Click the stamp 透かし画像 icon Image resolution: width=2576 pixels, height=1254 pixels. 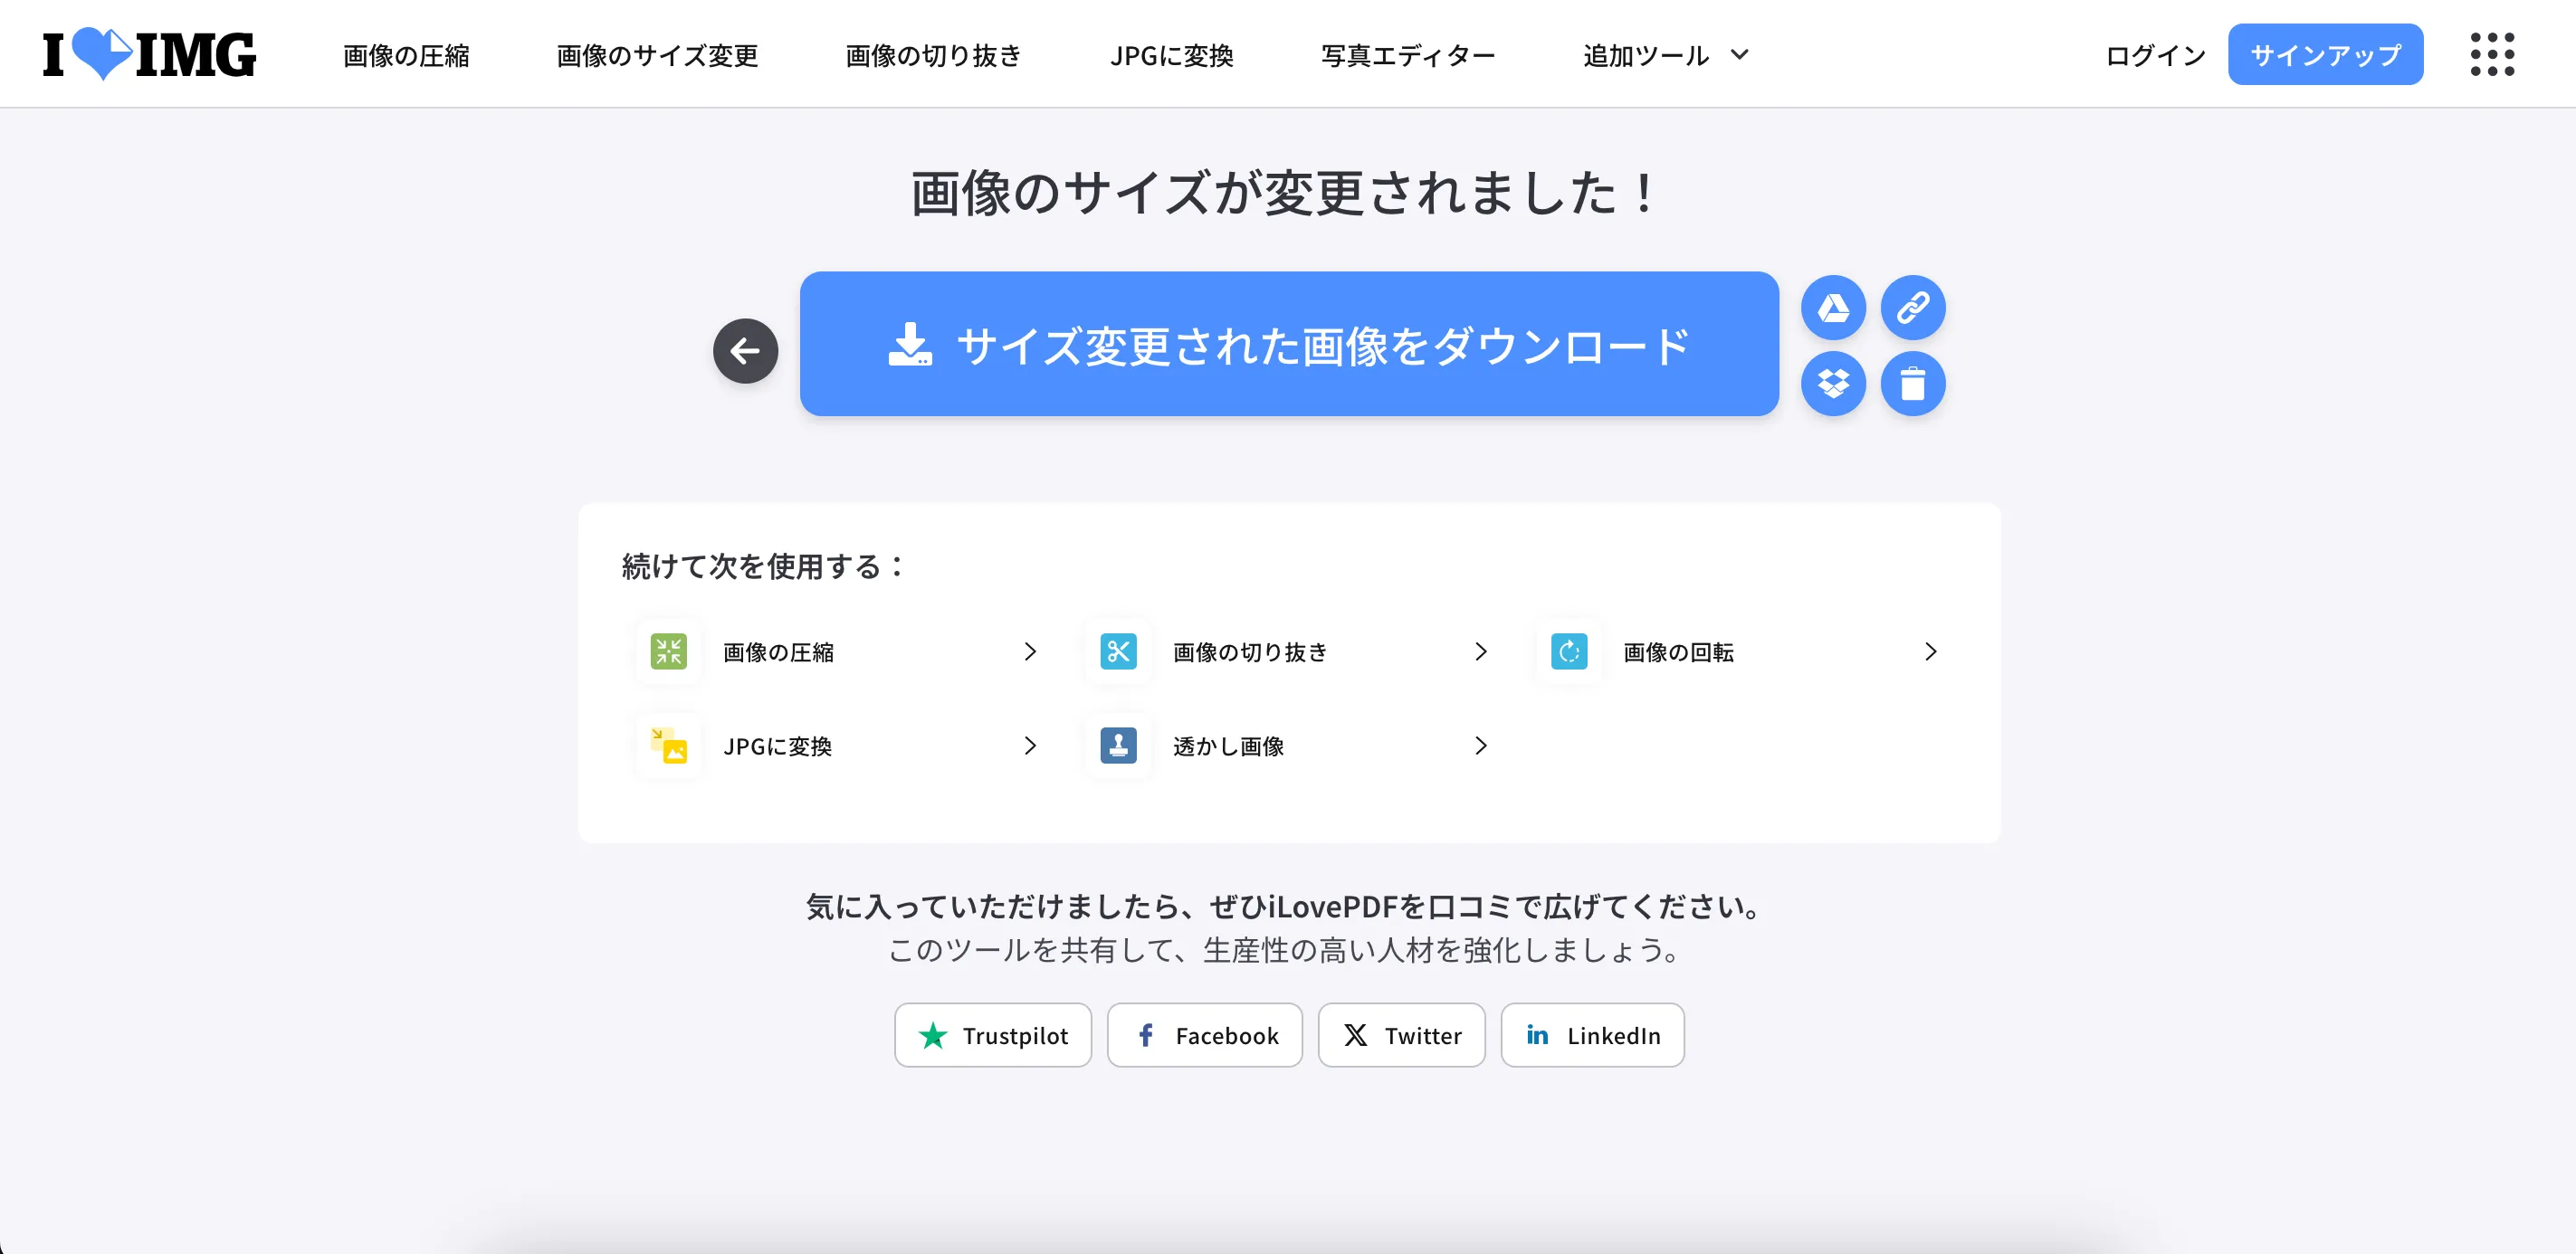[x=1118, y=746]
